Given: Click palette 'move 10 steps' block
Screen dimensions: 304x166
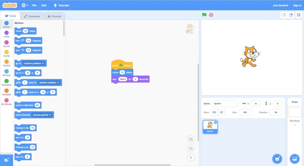Looking at the screenshot, I should coord(26,31).
